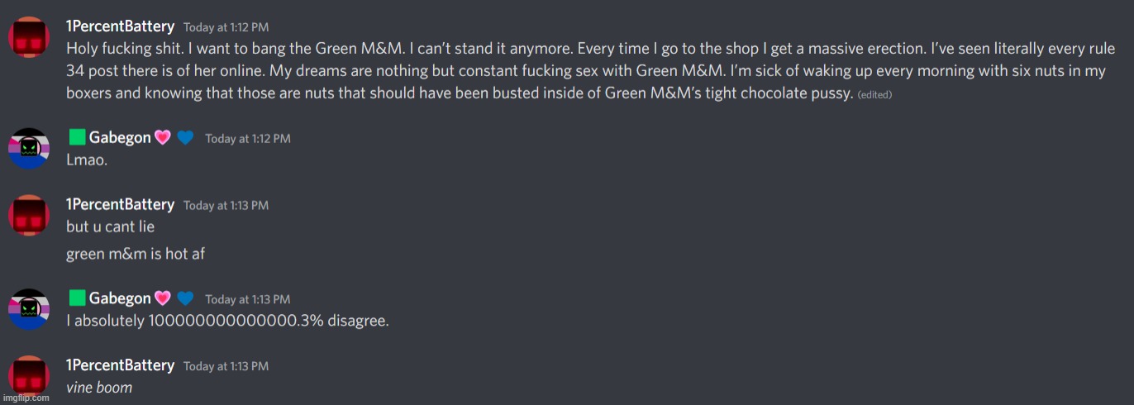1134x405 pixels.
Task: Click 1PercentBattery's avatar beside "but u cant lie"
Action: point(31,216)
